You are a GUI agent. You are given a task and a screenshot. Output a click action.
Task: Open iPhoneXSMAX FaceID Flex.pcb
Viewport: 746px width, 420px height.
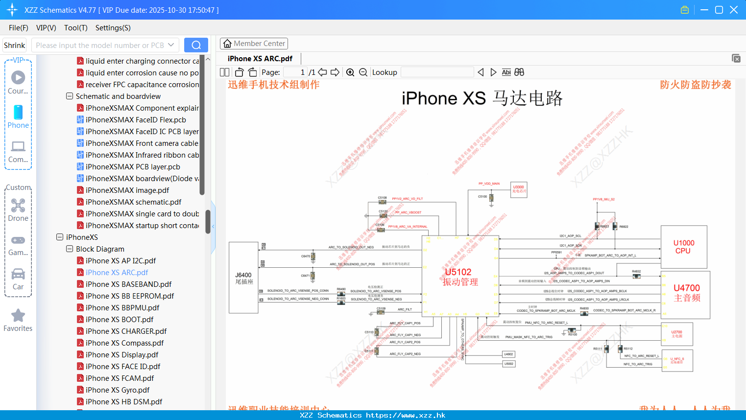point(136,119)
